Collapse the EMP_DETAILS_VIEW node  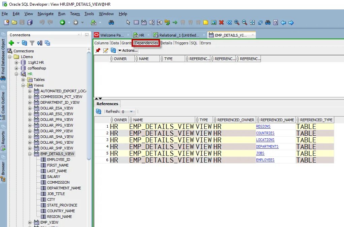coord(30,154)
